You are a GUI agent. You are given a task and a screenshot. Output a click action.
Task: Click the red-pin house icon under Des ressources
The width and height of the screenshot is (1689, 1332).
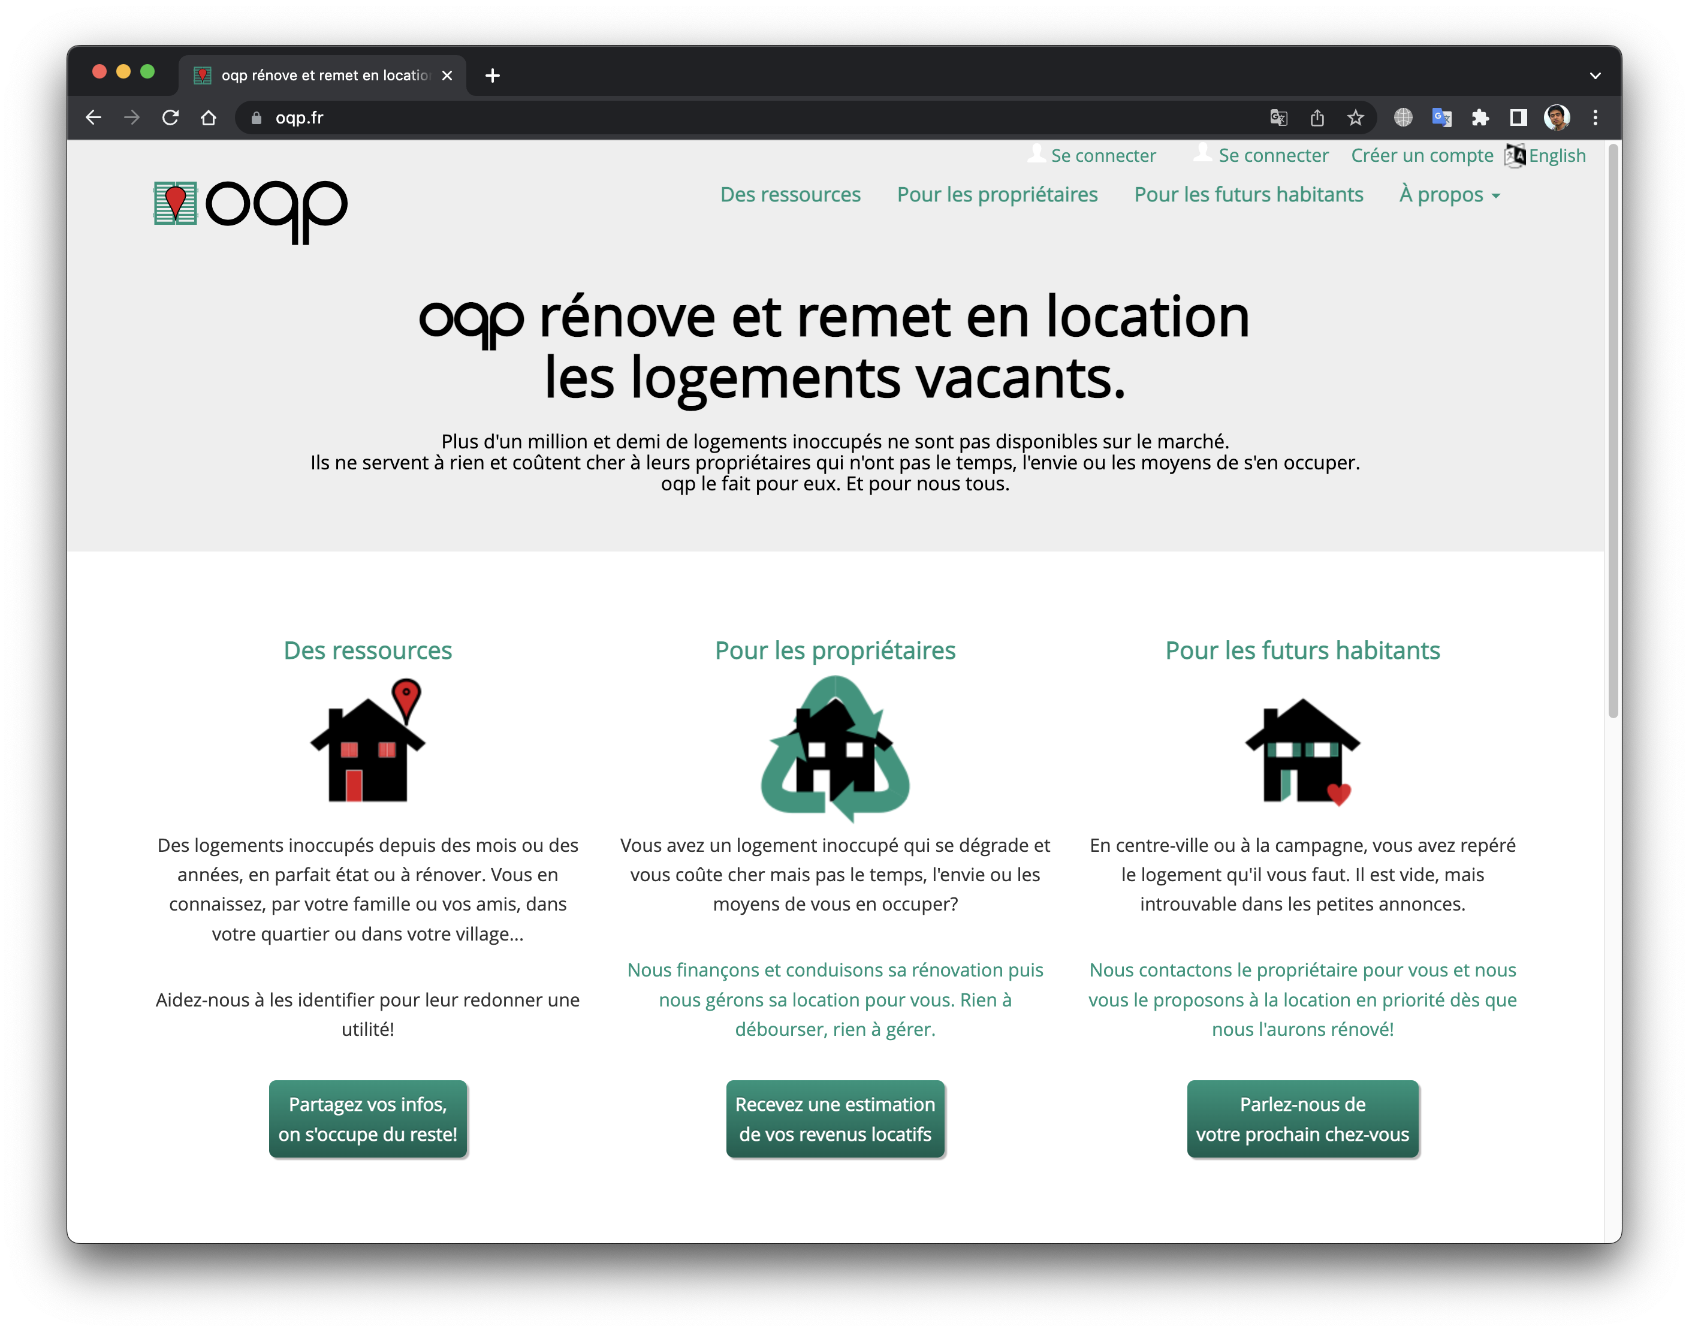coord(367,740)
